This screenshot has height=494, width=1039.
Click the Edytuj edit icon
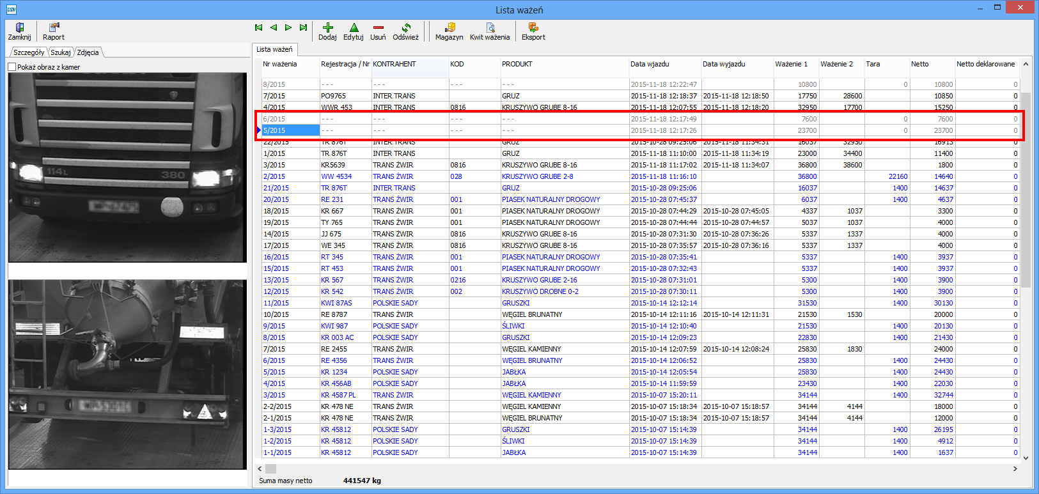click(354, 31)
